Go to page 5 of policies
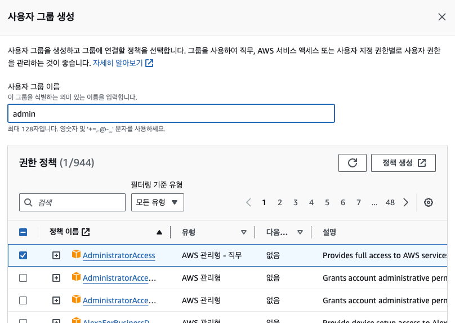Image resolution: width=455 pixels, height=323 pixels. point(327,202)
